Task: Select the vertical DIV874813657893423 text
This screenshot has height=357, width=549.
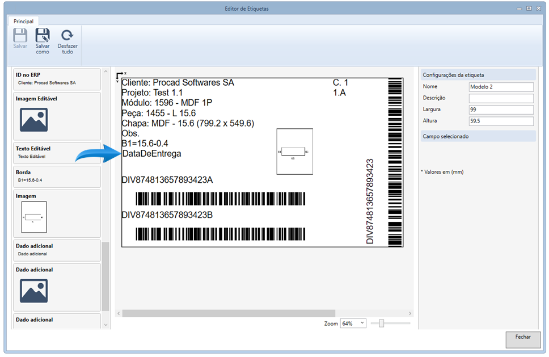Action: click(x=370, y=201)
